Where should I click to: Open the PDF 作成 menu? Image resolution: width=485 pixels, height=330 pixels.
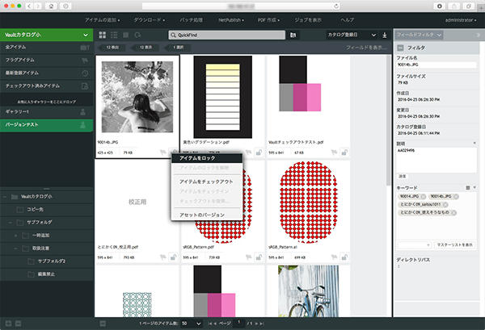coord(268,20)
